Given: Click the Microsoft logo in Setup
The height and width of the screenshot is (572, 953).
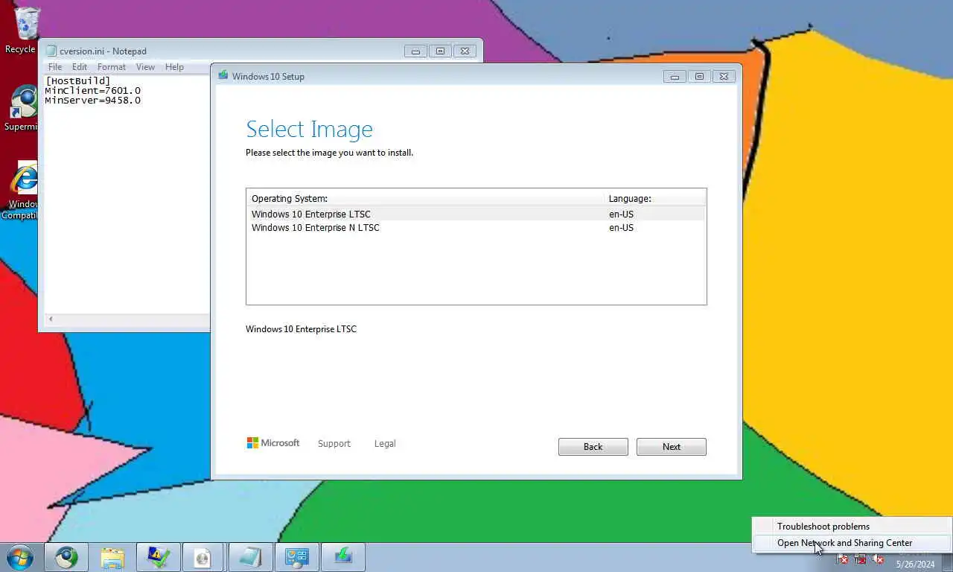Looking at the screenshot, I should (x=273, y=442).
